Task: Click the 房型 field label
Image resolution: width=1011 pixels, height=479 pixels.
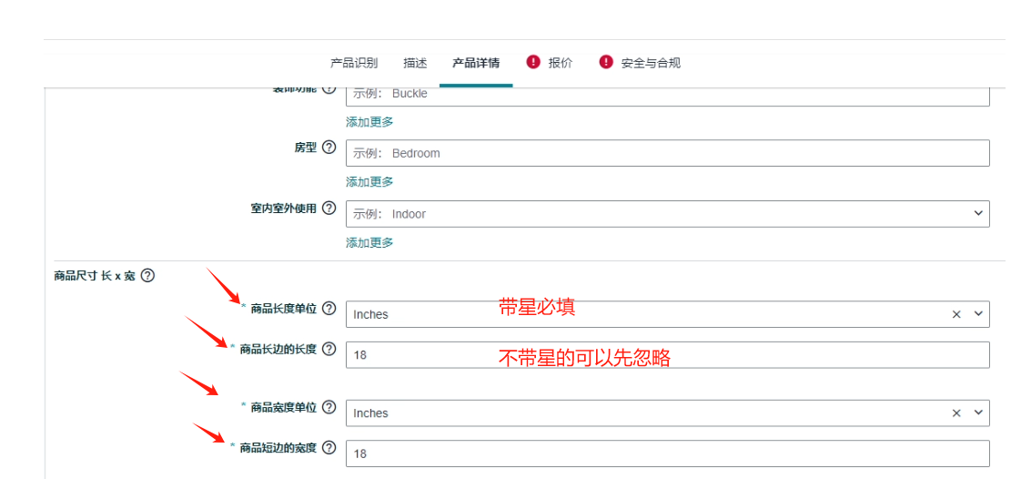Action: pyautogui.click(x=306, y=148)
